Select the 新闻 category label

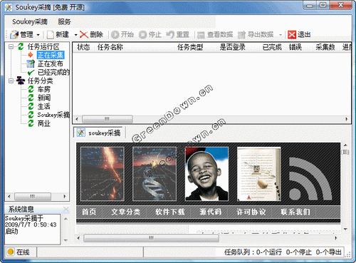[x=44, y=98]
